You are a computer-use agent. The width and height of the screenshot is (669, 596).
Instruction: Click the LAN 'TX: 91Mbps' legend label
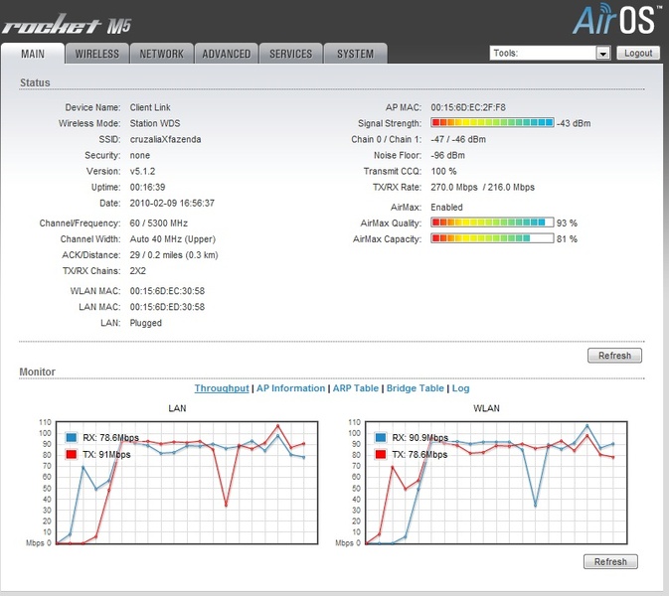tap(106, 455)
